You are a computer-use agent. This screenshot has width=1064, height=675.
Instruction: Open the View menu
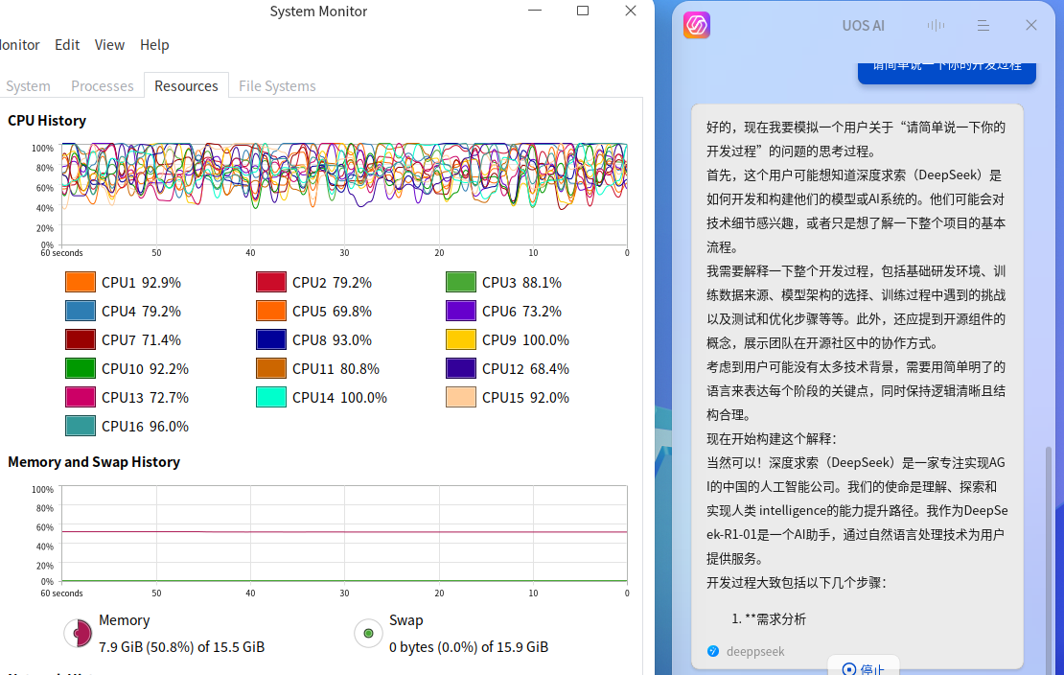pos(109,45)
